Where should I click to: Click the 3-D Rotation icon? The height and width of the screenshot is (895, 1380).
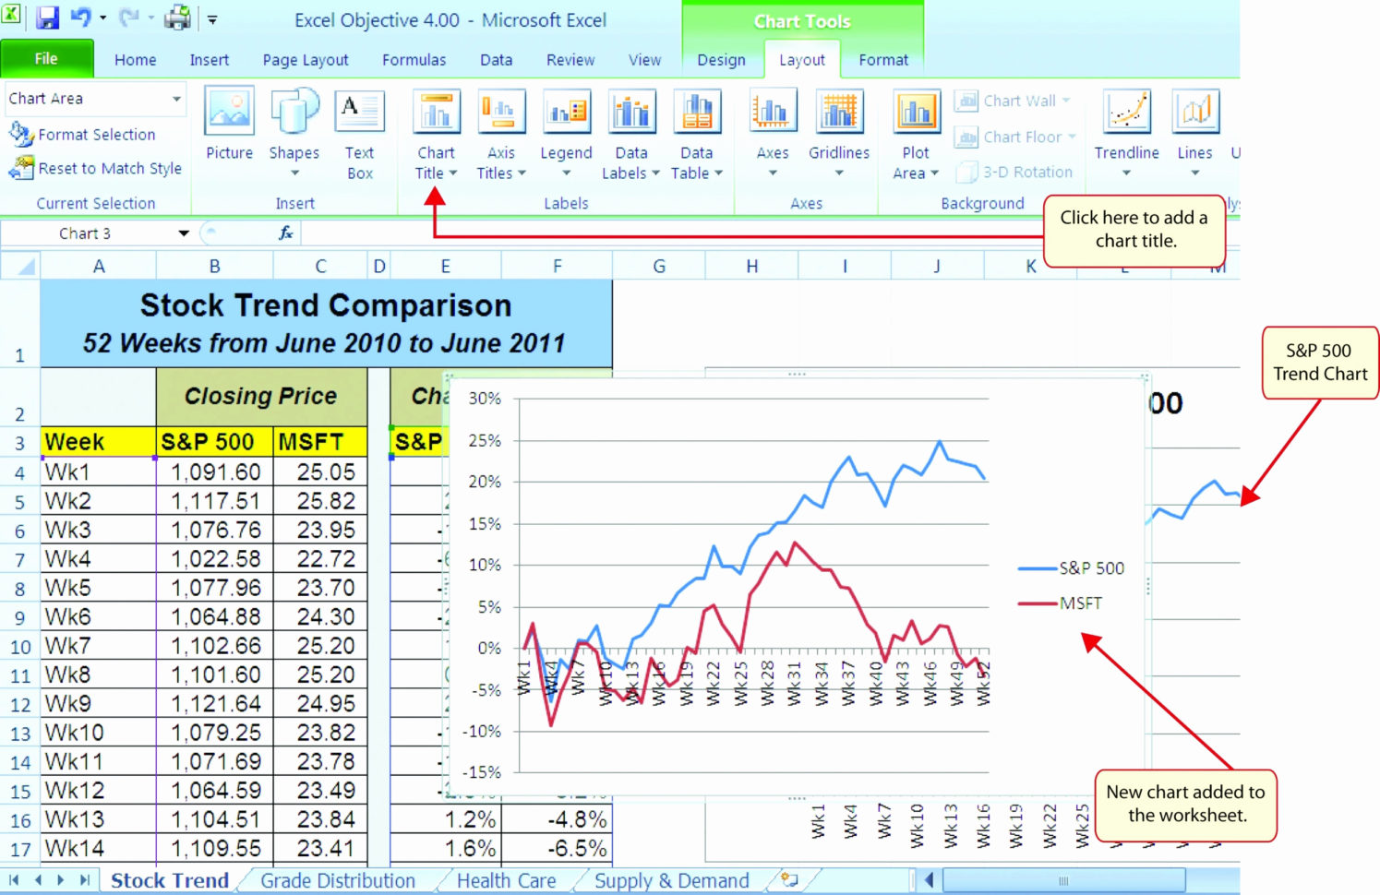[x=966, y=173]
